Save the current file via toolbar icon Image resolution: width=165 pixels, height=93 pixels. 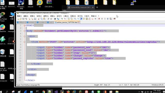pyautogui.click(x=23, y=19)
